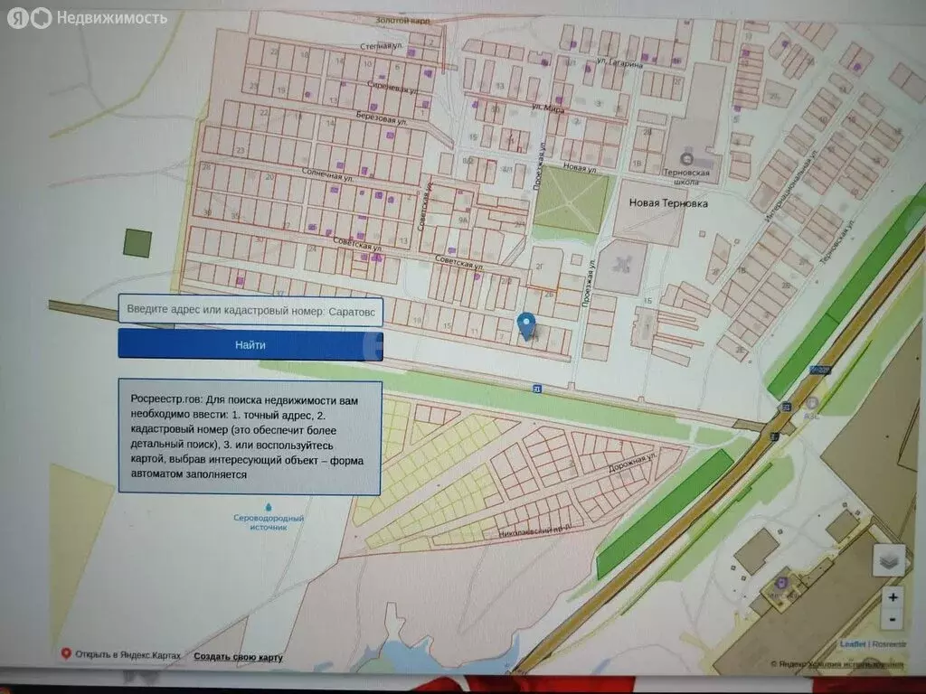Focus the address or cadastral number field
The height and width of the screenshot is (694, 926).
click(250, 310)
